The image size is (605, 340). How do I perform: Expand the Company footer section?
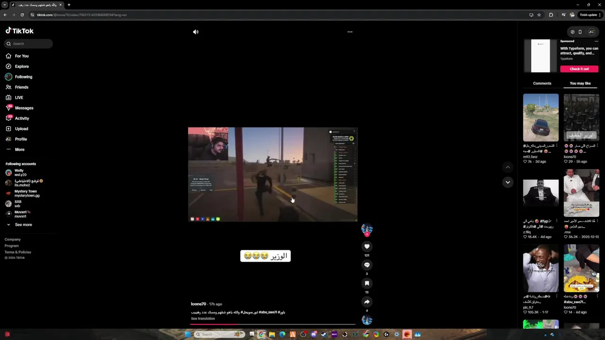13,239
